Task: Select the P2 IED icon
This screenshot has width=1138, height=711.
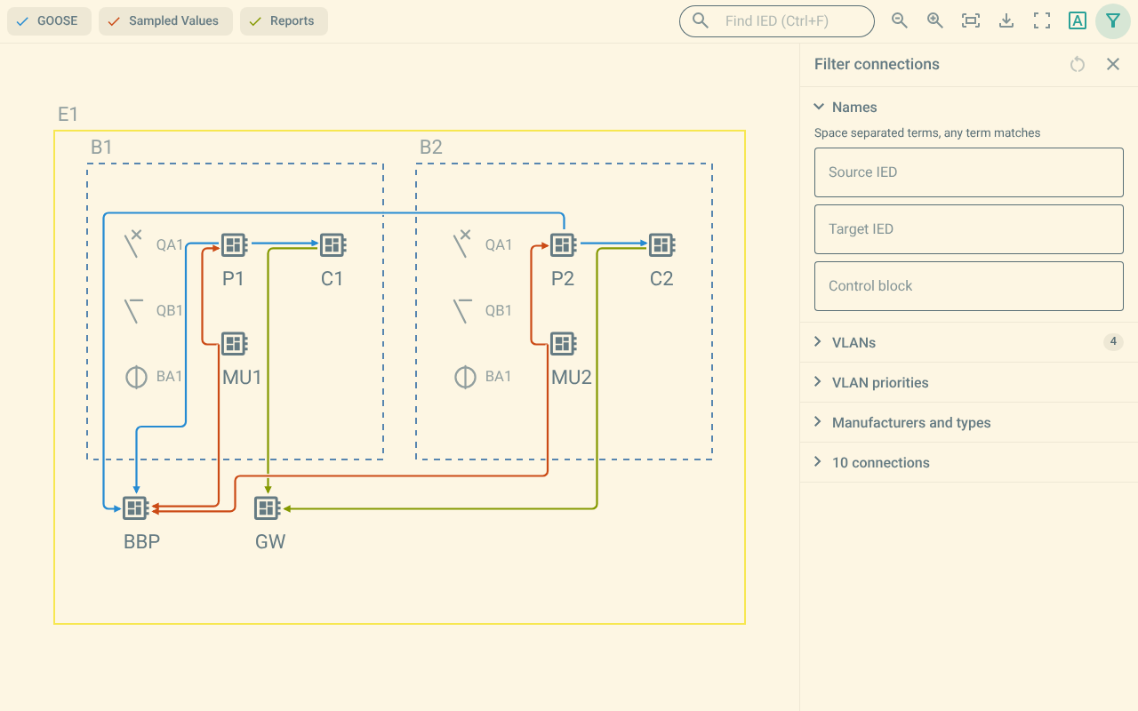Action: tap(563, 244)
